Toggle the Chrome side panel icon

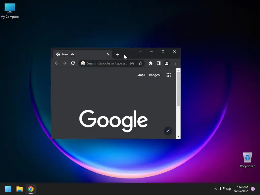pyautogui.click(x=158, y=63)
